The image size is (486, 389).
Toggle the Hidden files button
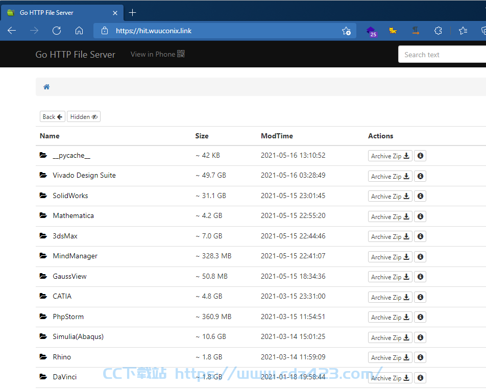pos(84,116)
